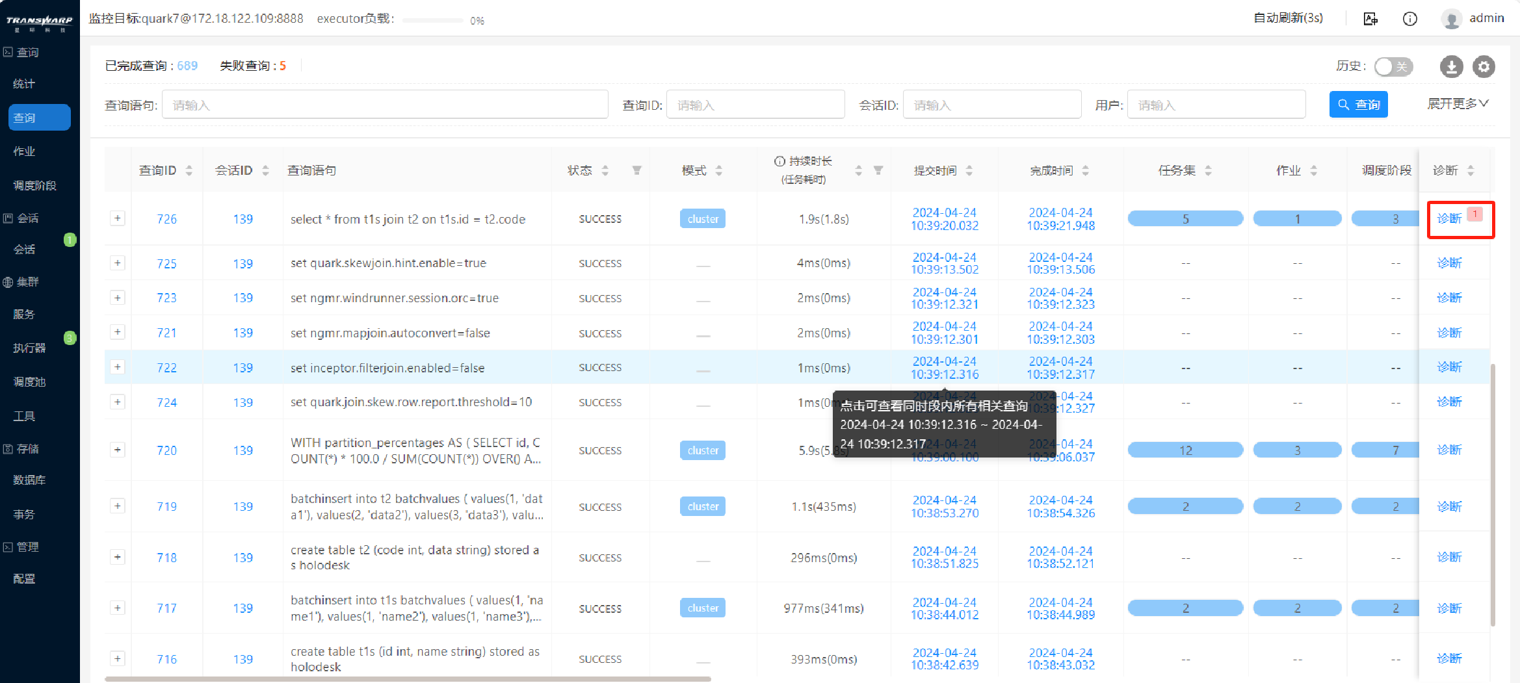Expand row for query 718
The image size is (1520, 683).
[x=118, y=557]
